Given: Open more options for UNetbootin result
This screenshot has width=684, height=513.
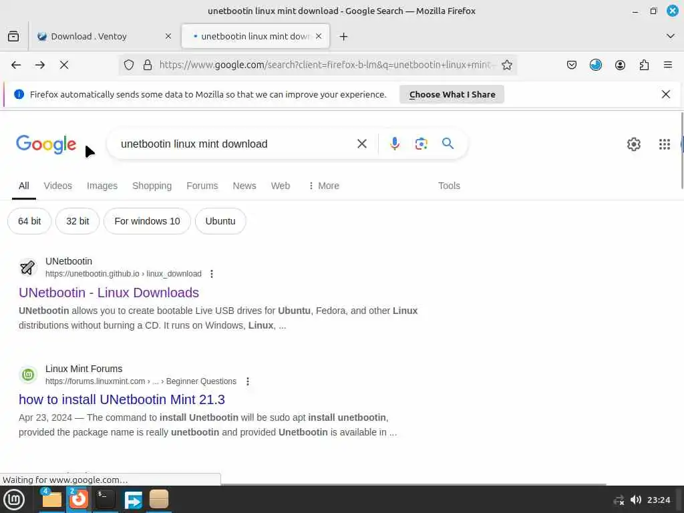Looking at the screenshot, I should point(212,274).
